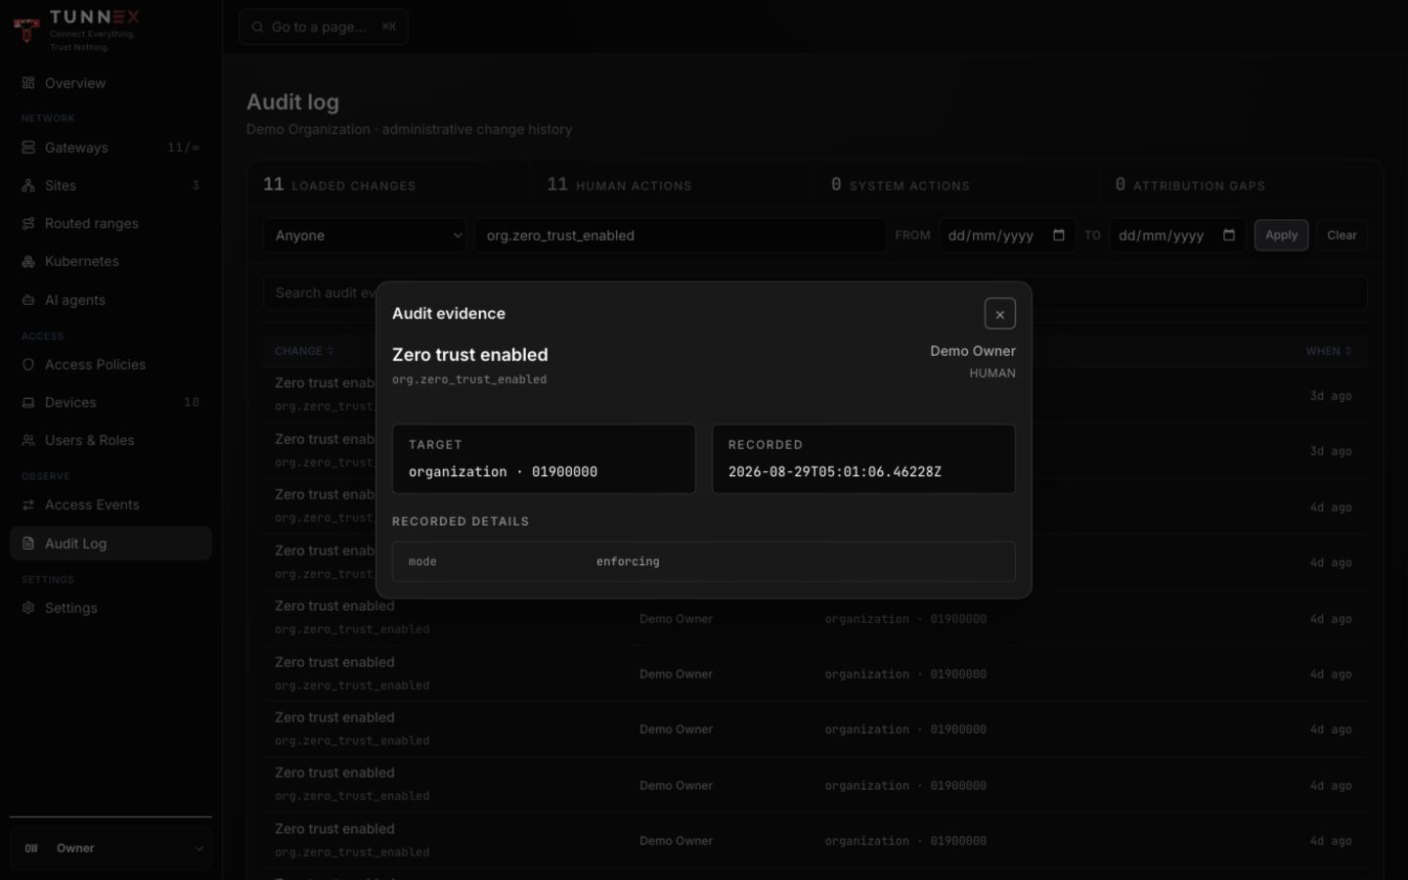The image size is (1408, 880).
Task: Click the Gateways 11/∞ count badge
Action: click(x=184, y=148)
